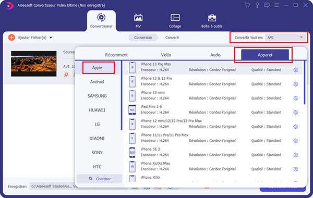Screen dimensions: 313x198
Task: Choose the SAMSUNG device category
Action: coord(97,96)
